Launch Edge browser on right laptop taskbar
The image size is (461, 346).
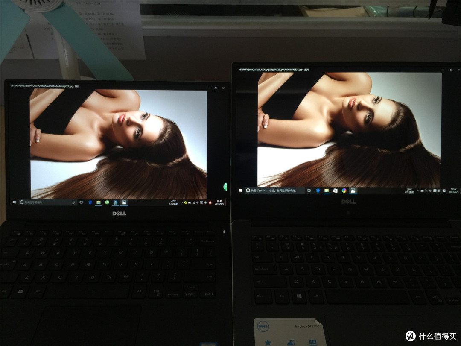318,191
